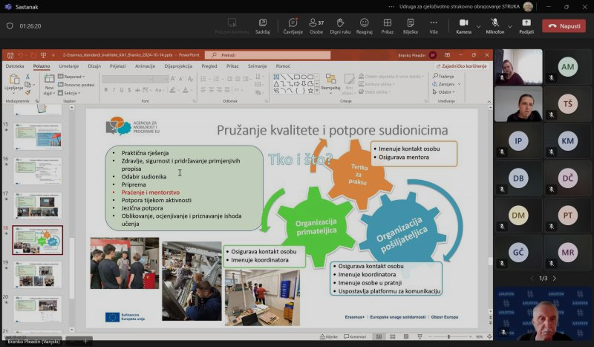Click the Pretraži search field
The height and width of the screenshot is (347, 594).
pos(268,55)
